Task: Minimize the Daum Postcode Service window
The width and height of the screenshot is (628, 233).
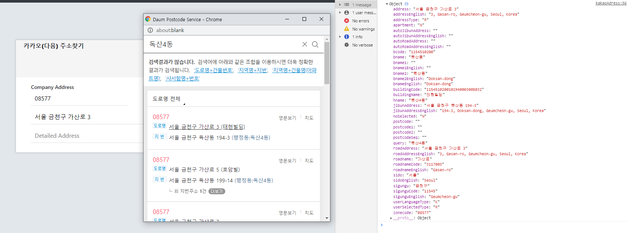Action: point(287,19)
